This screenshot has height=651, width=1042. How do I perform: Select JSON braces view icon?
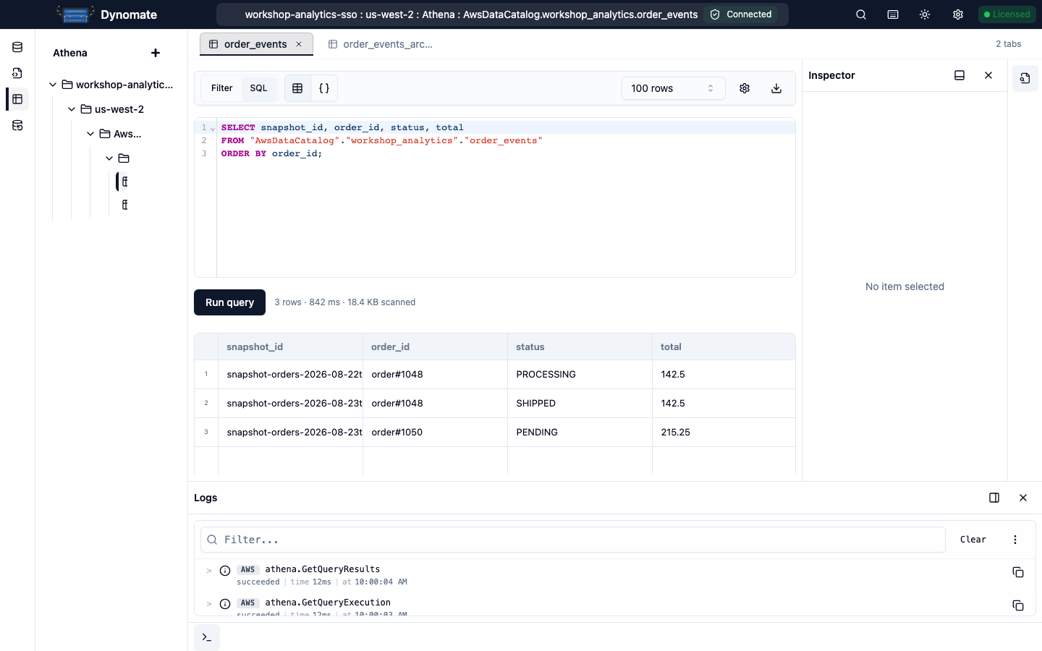click(x=324, y=88)
